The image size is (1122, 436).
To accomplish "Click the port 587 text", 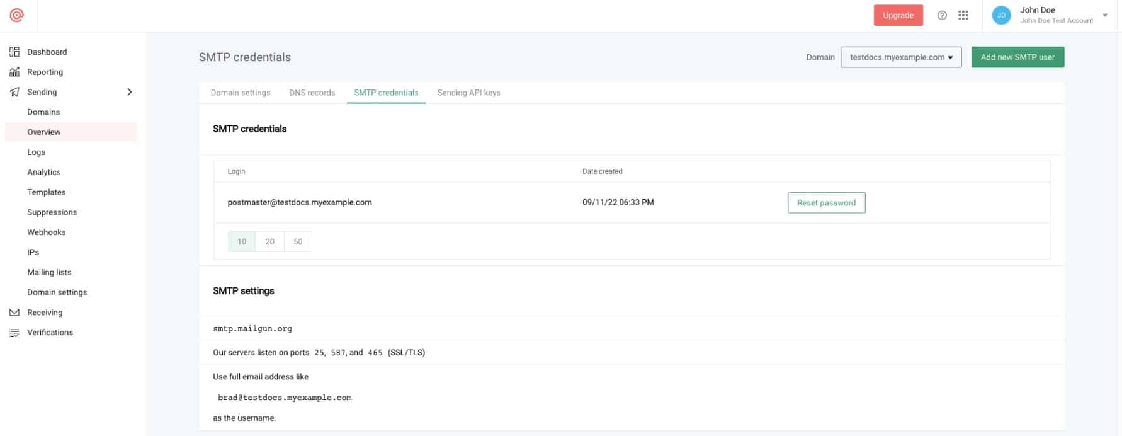I will (338, 353).
